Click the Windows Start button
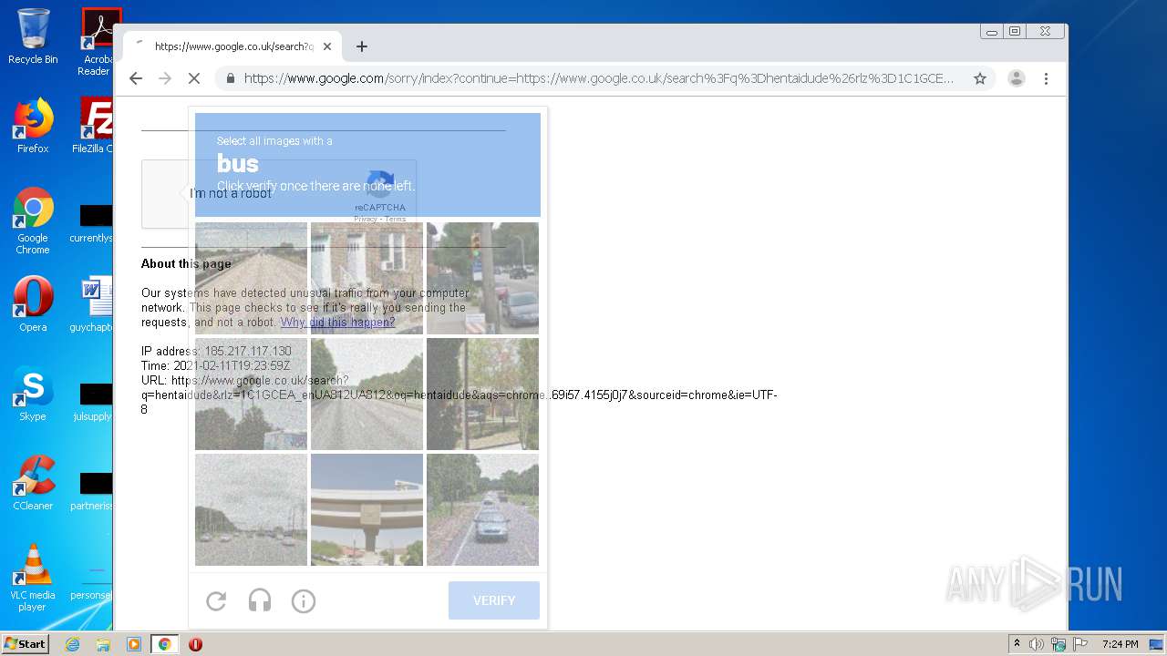 pyautogui.click(x=25, y=644)
